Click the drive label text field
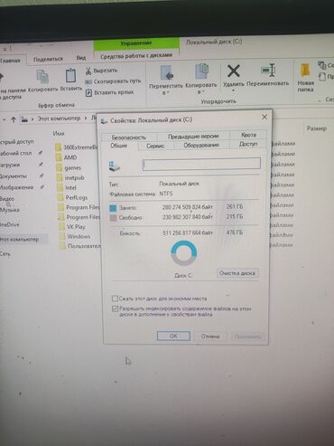334x446 pixels. 201,164
